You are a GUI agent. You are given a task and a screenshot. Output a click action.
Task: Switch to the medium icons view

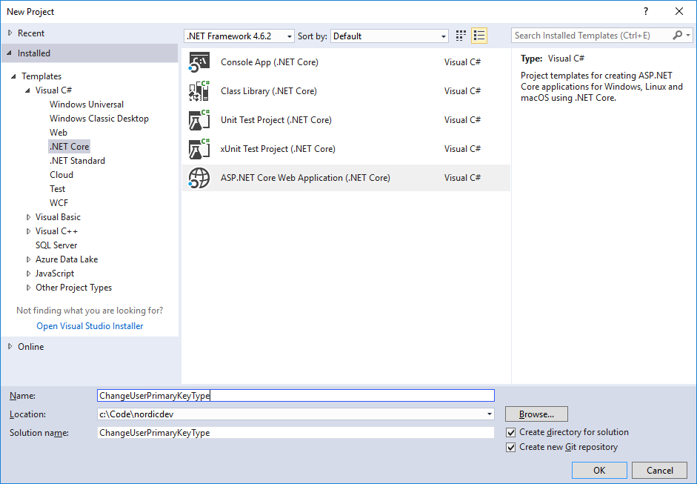[x=460, y=35]
